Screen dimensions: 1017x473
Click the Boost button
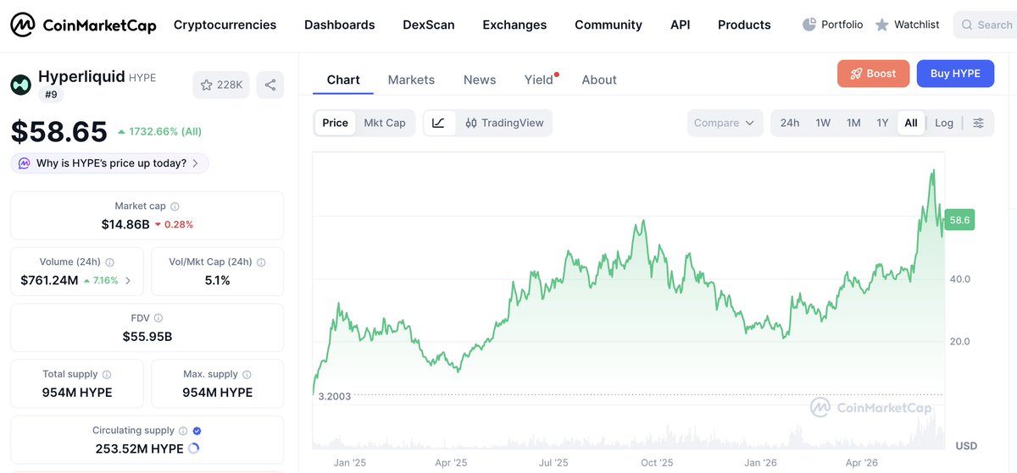873,74
